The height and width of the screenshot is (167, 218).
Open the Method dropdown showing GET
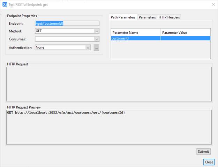tap(67, 31)
